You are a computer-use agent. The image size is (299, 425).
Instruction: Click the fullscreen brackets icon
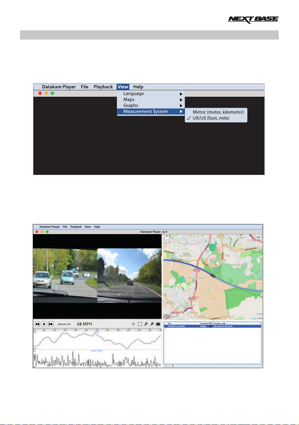point(140,324)
